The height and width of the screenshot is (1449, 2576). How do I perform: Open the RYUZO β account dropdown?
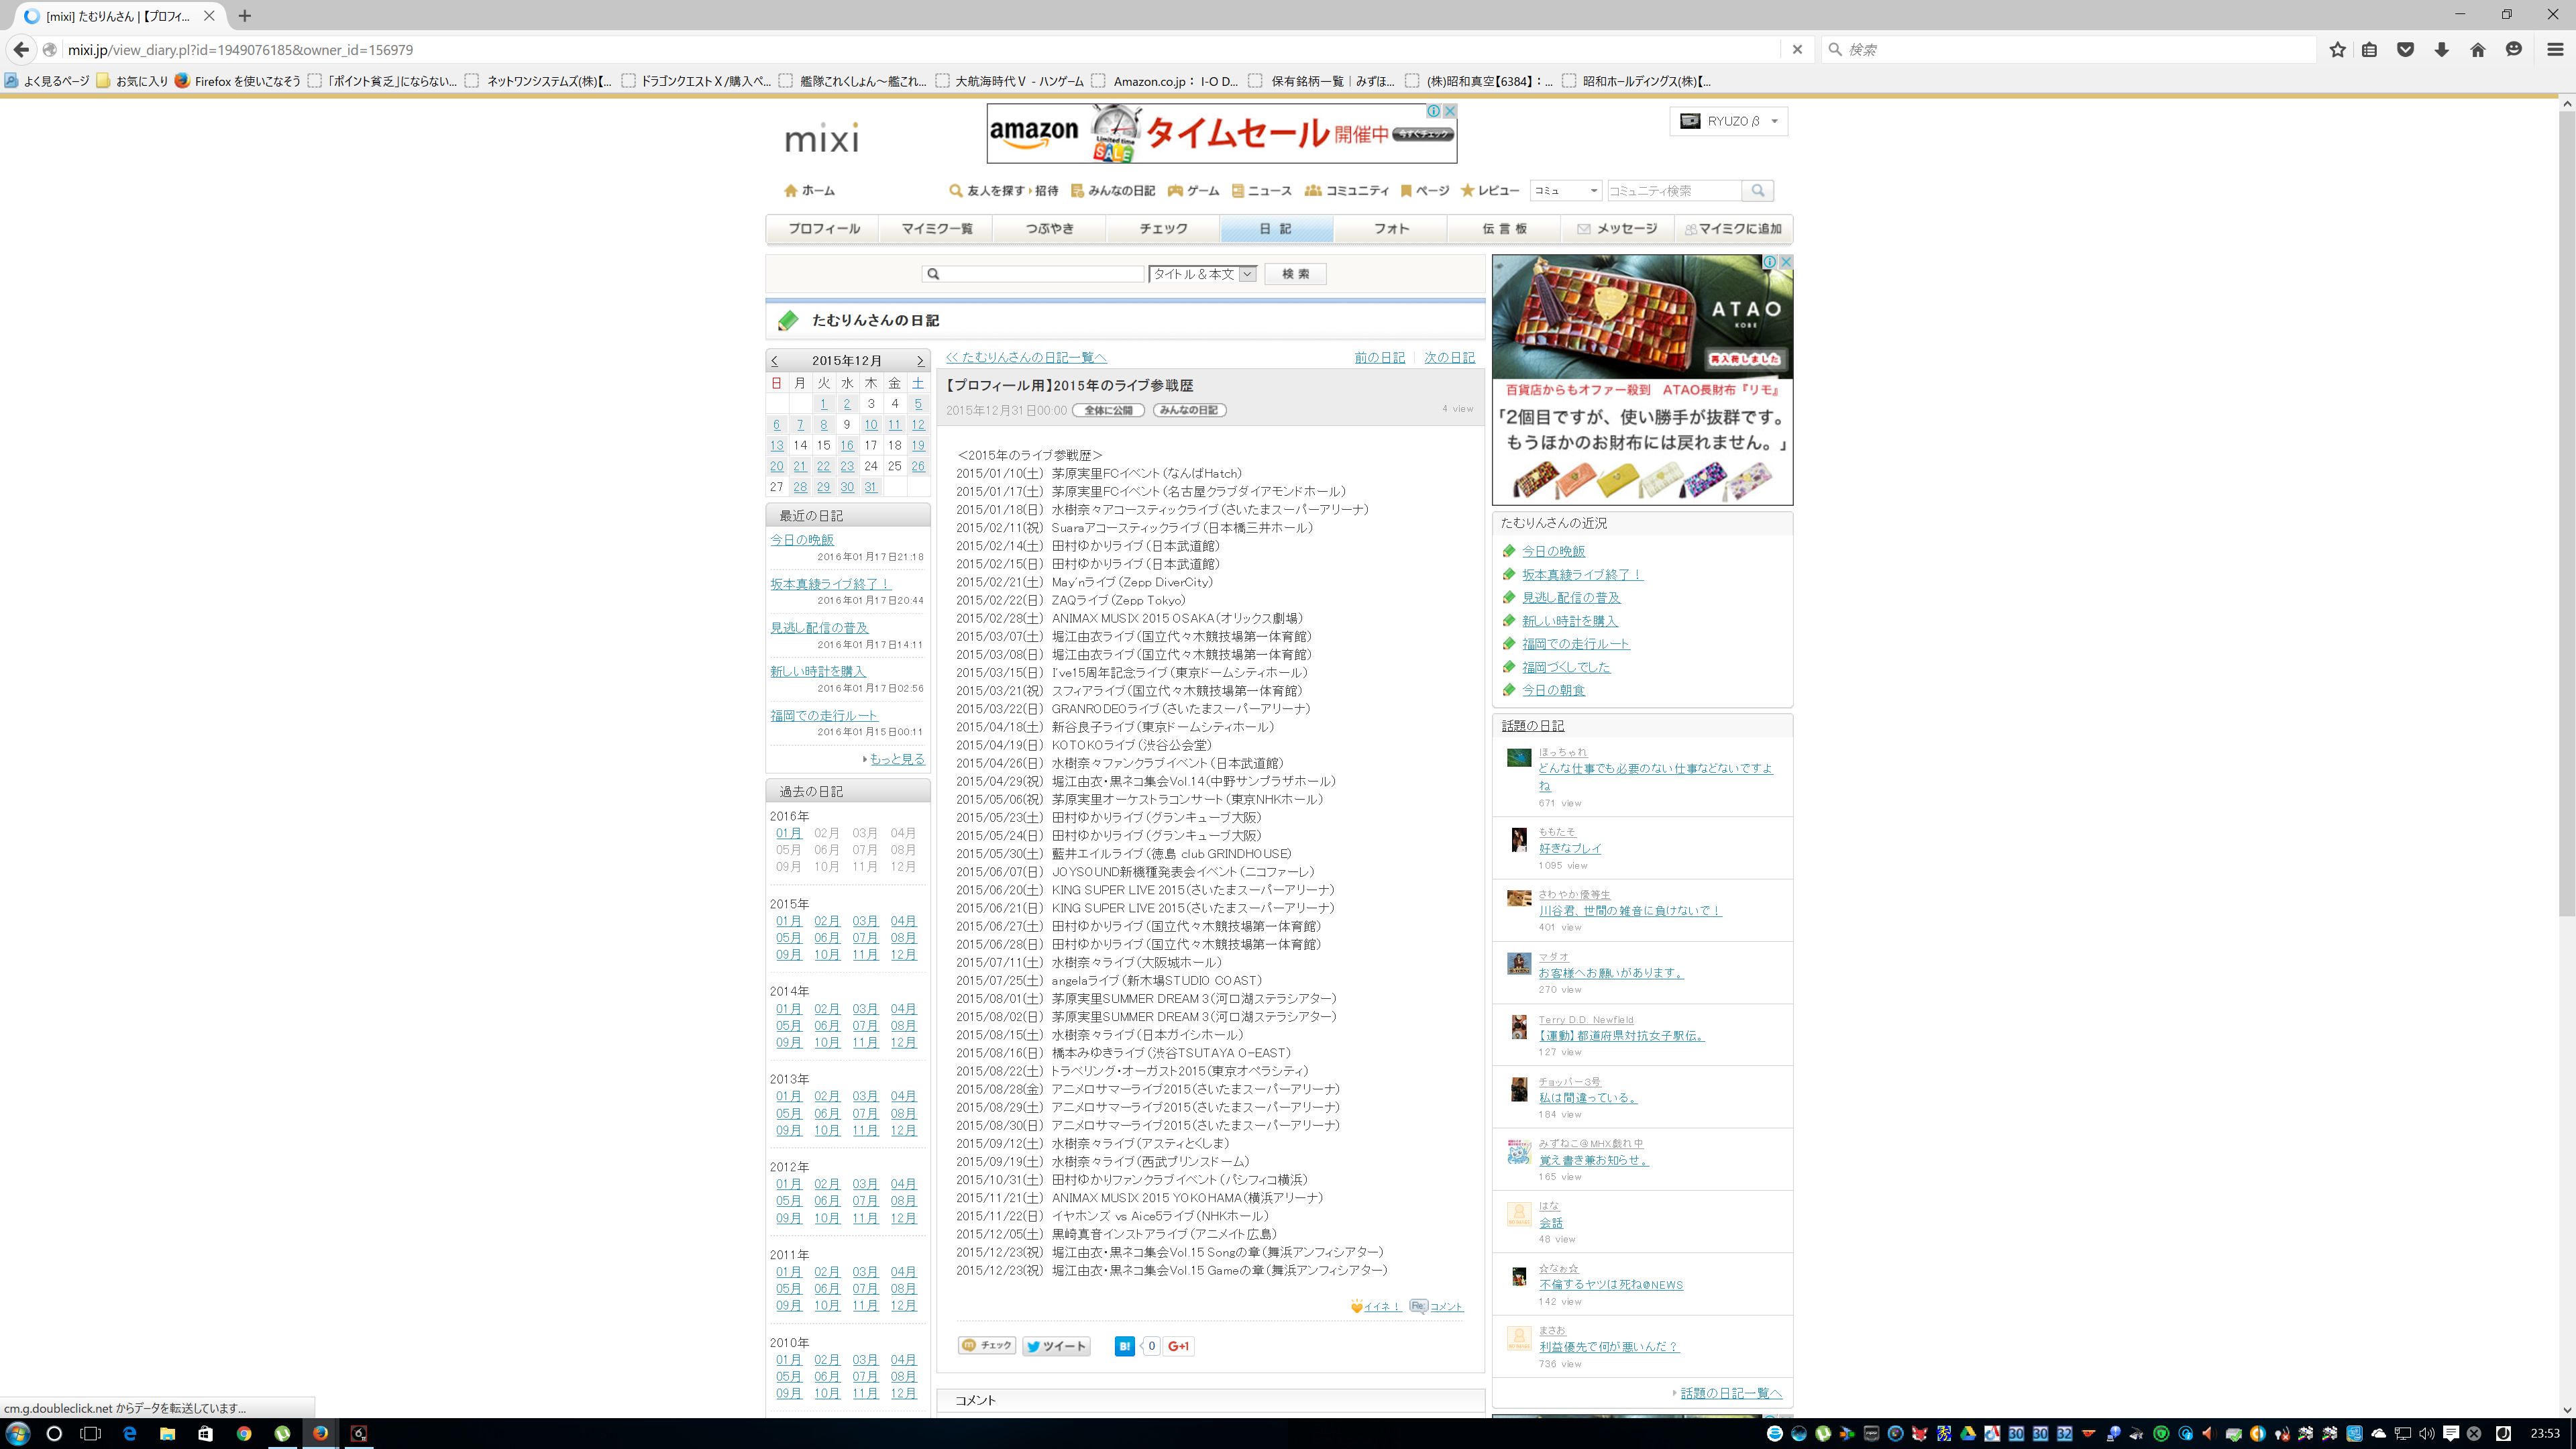[x=1728, y=121]
